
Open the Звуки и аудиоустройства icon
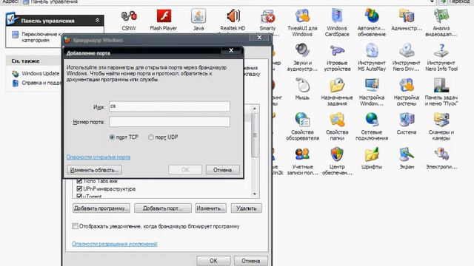coord(302,51)
